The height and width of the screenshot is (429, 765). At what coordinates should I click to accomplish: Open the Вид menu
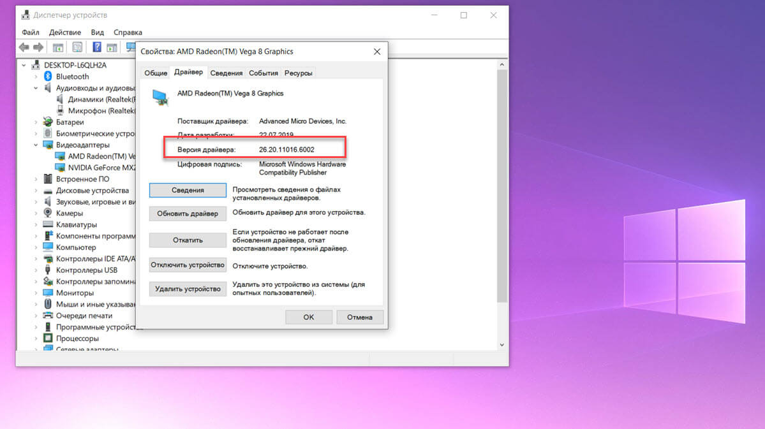[97, 32]
